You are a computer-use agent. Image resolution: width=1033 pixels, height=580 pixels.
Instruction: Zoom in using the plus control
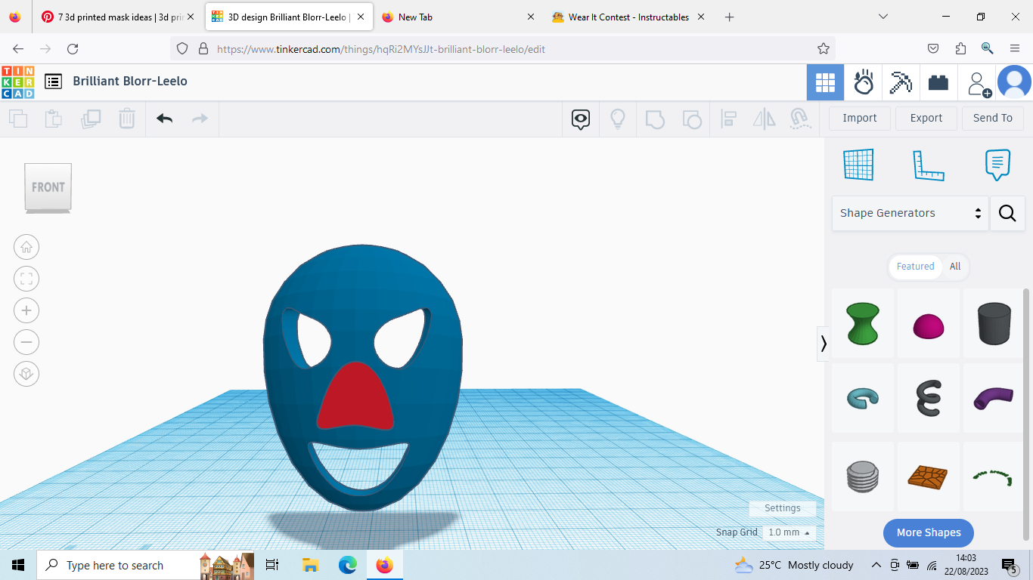pos(26,310)
